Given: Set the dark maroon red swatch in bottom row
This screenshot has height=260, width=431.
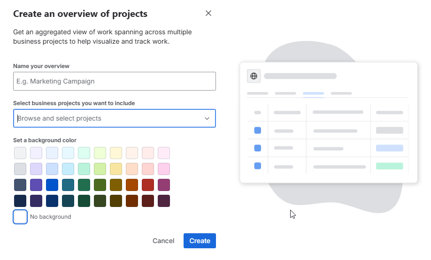Looking at the screenshot, I should (147, 201).
